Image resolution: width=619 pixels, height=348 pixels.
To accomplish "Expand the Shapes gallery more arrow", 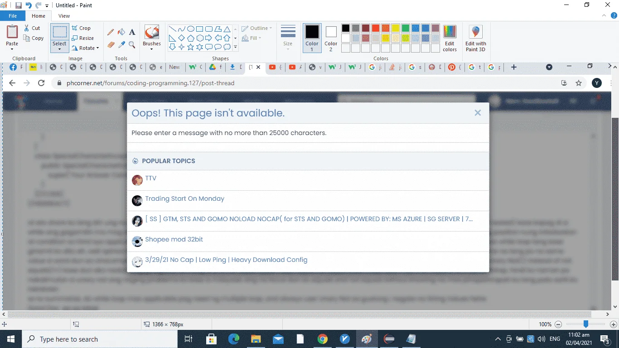I will pyautogui.click(x=235, y=47).
